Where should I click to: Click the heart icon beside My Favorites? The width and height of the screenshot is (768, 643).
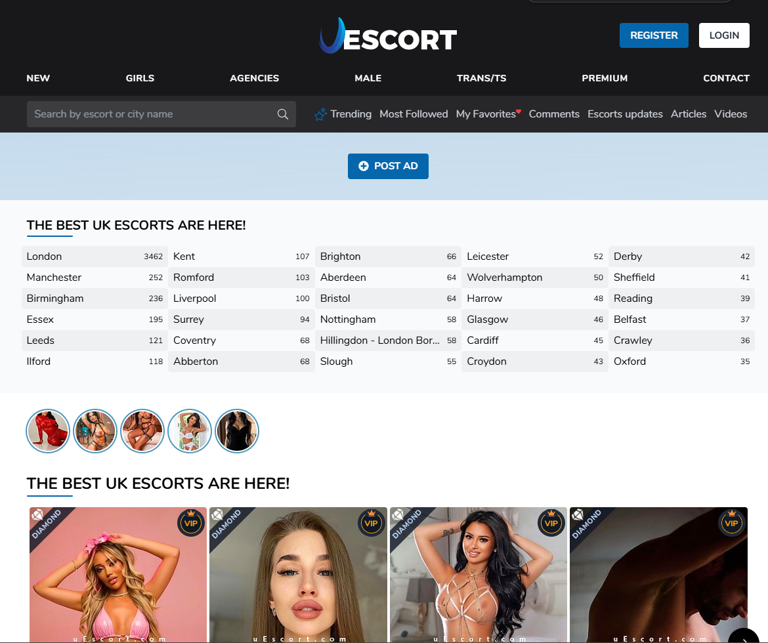point(519,110)
